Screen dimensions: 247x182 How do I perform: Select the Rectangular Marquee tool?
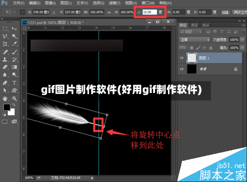click(5, 29)
